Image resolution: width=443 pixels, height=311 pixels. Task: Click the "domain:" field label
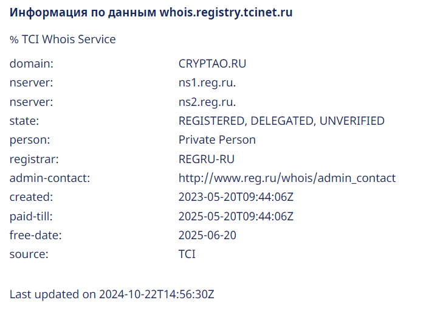tap(32, 63)
